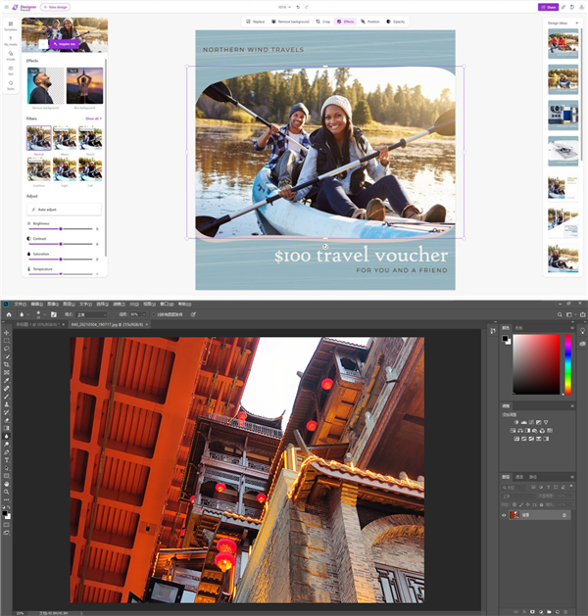Open the Photoshop blur mode dropdown
The image size is (588, 616).
(91, 314)
